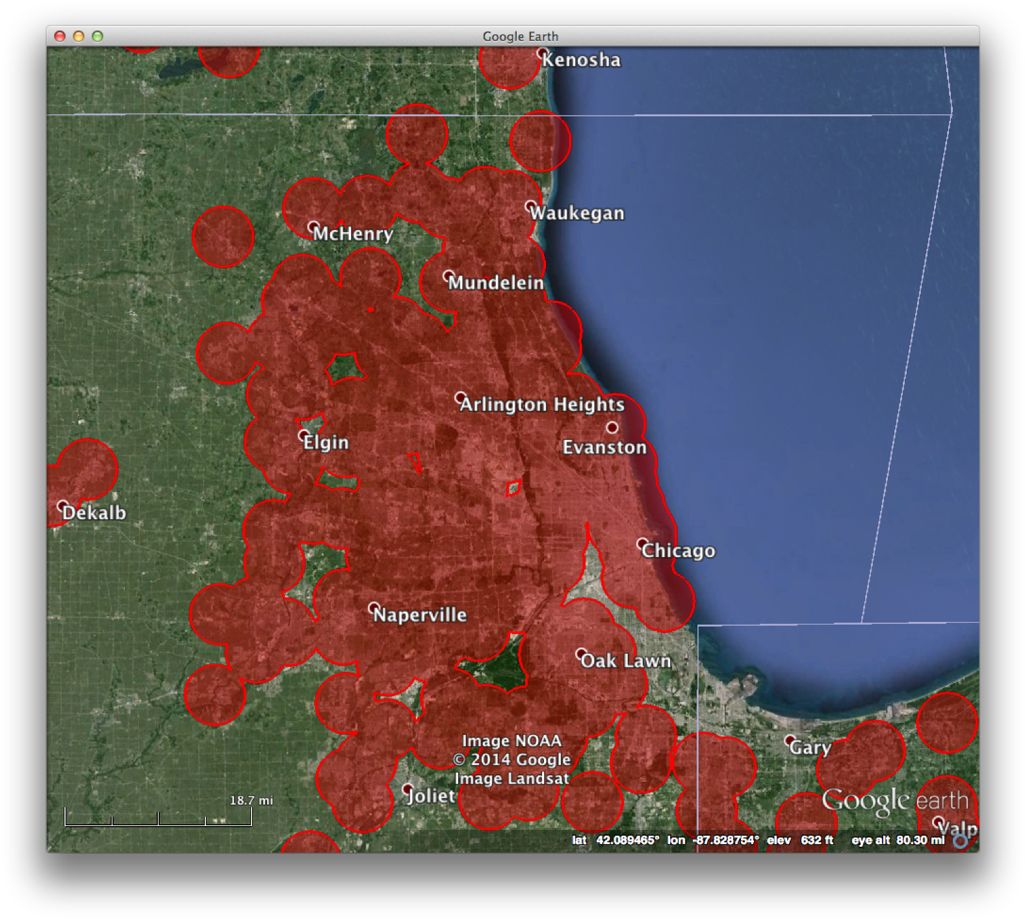Select the Arlington Heights placemark marker
Screen dimensions: 1025x919
click(x=461, y=397)
